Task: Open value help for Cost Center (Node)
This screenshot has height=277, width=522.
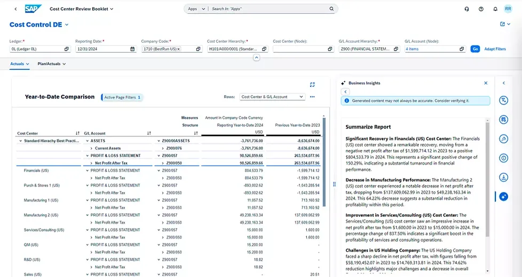Action: (x=330, y=49)
